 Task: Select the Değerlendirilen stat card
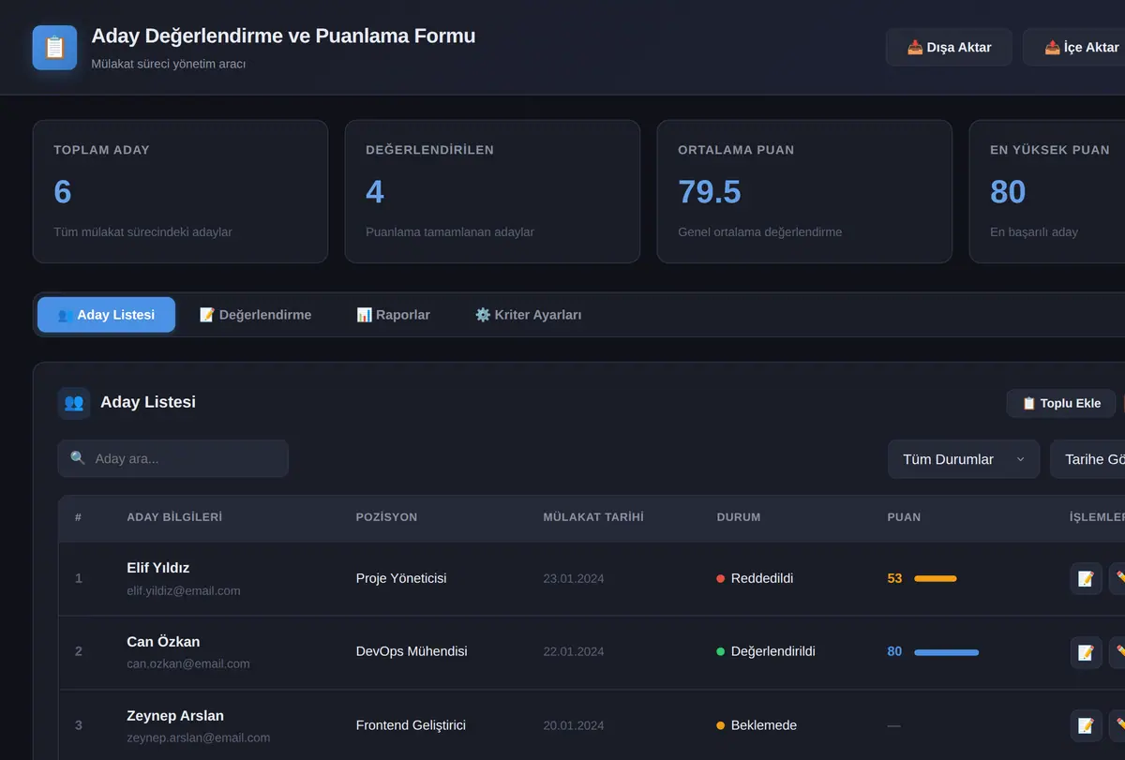492,191
